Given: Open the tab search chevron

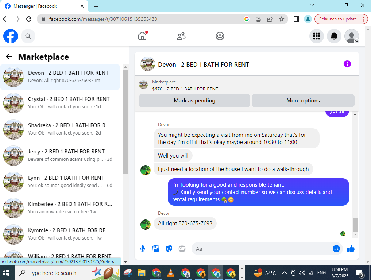Looking at the screenshot, I should [x=312, y=5].
